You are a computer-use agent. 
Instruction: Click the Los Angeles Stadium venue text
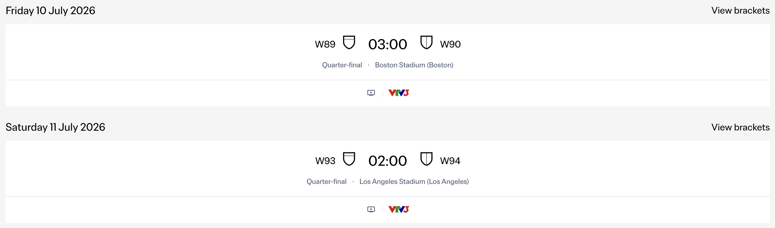click(414, 182)
